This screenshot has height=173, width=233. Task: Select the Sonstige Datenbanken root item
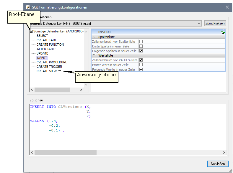(58, 32)
